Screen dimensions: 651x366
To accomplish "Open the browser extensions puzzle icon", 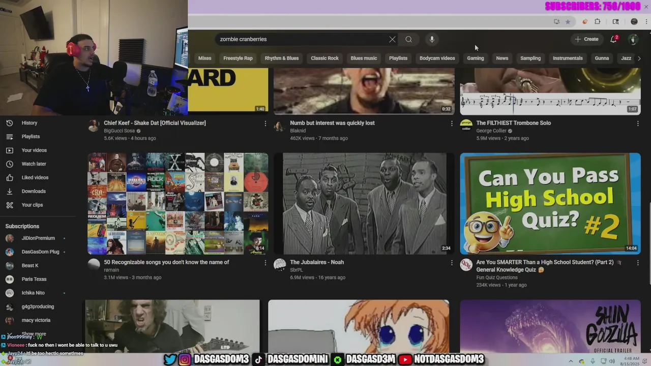I will click(x=598, y=21).
